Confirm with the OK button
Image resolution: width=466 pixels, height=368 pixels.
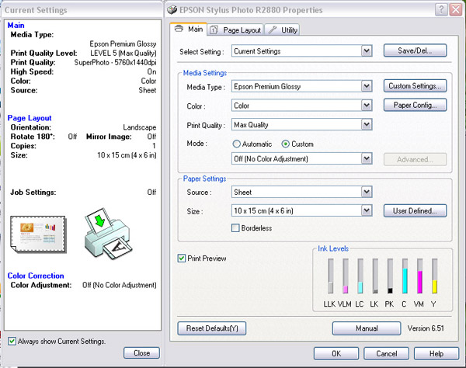coord(336,353)
